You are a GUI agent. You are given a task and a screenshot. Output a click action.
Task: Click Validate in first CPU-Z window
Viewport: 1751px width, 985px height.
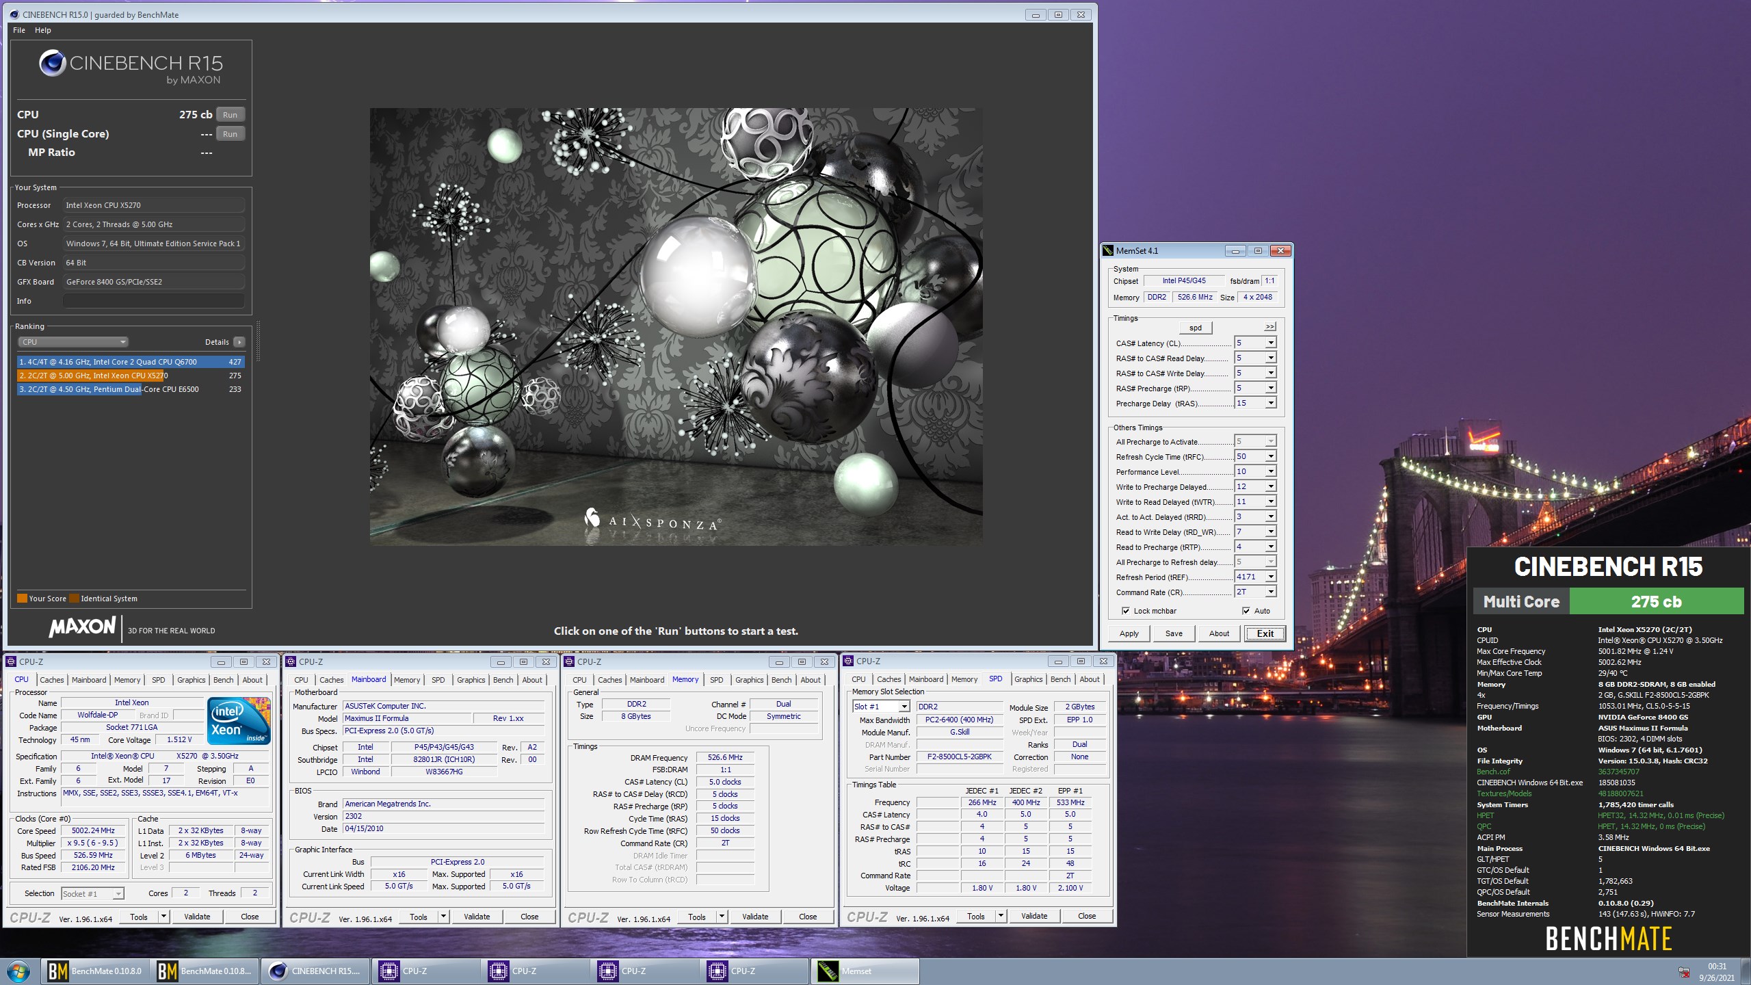pyautogui.click(x=197, y=917)
